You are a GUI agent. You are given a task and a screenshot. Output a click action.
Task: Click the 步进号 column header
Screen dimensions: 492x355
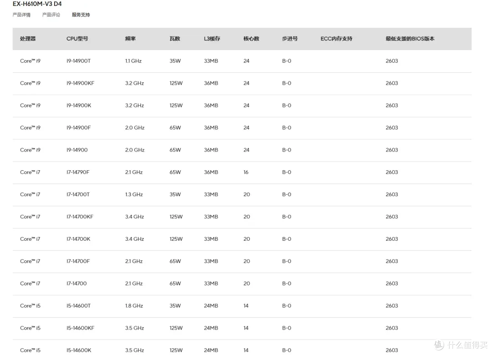[290, 39]
